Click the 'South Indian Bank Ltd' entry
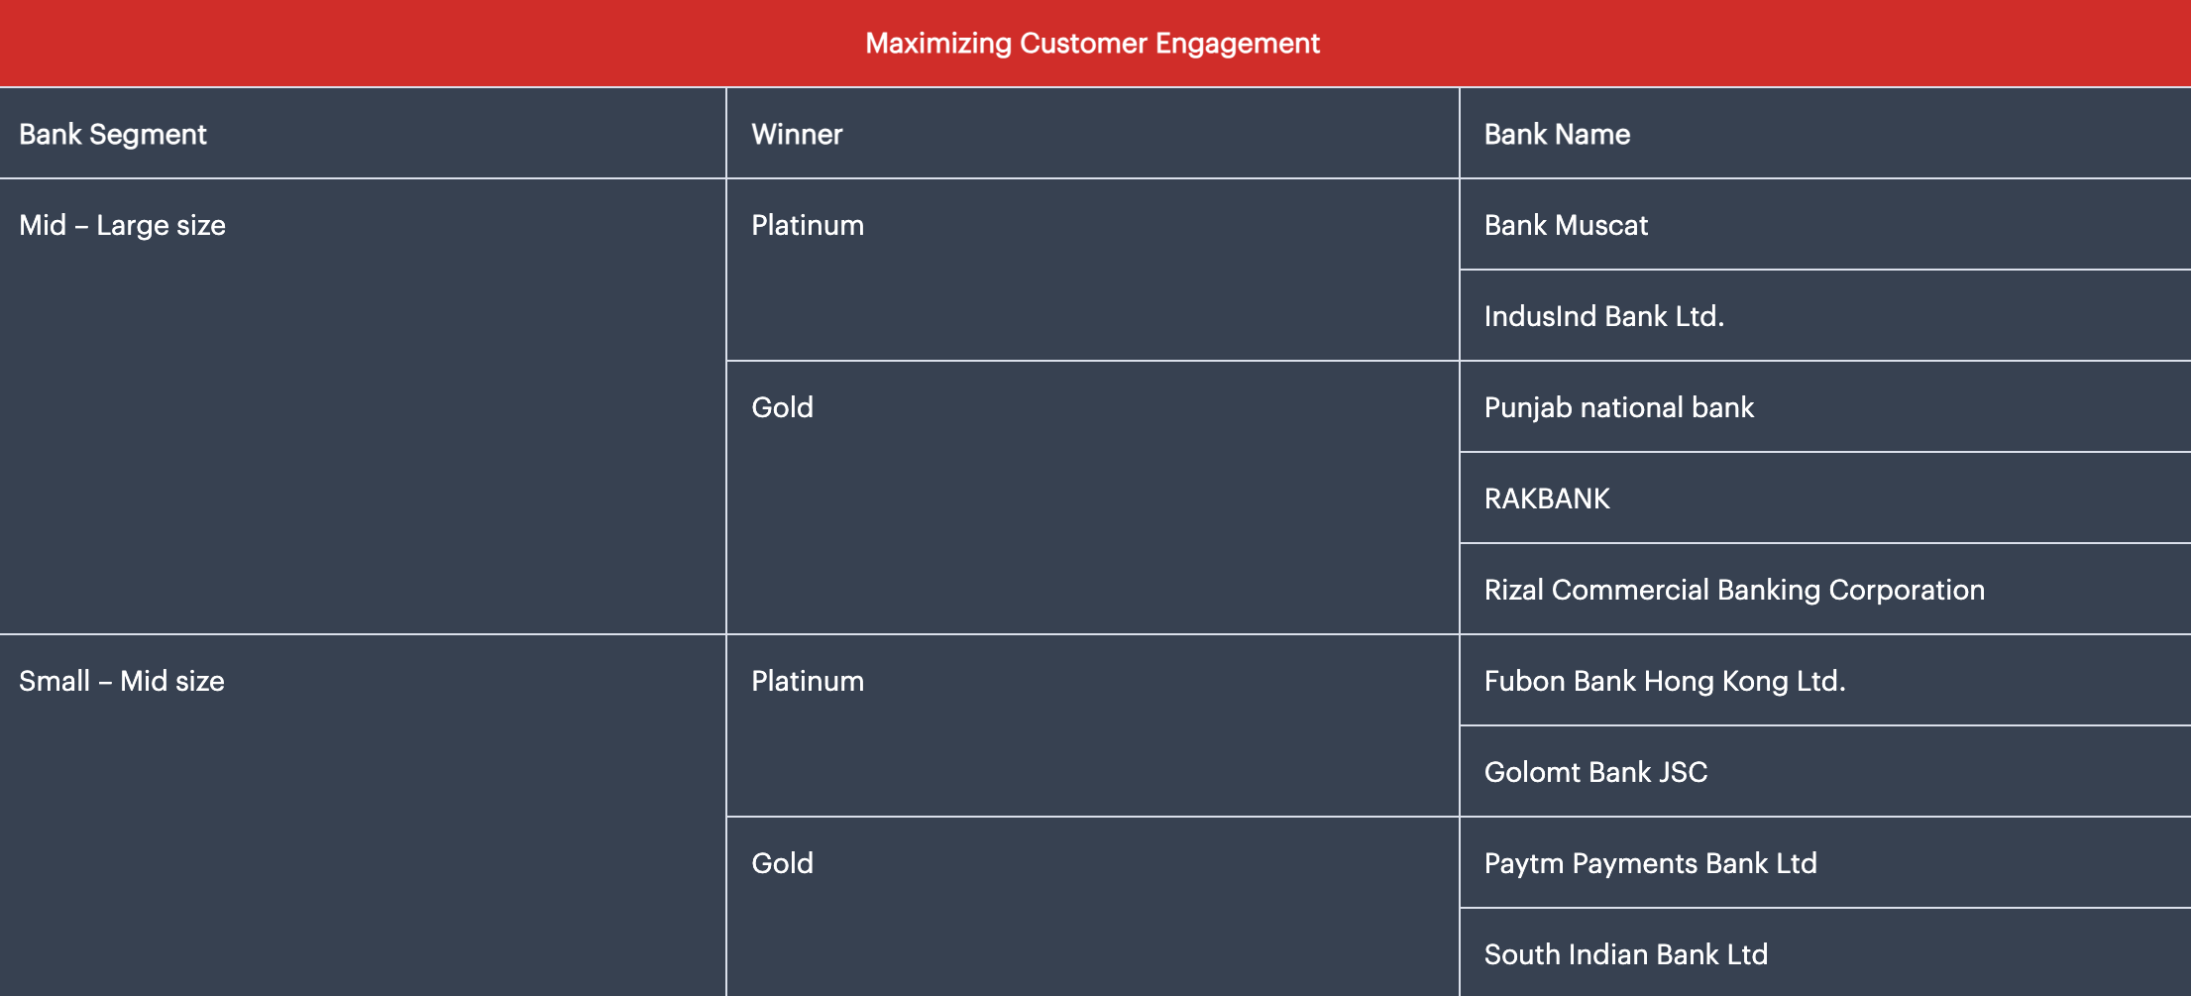 (x=1625, y=954)
